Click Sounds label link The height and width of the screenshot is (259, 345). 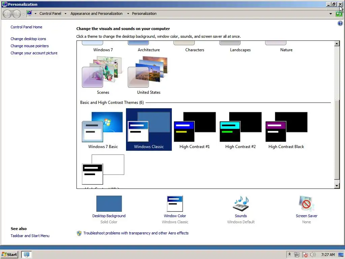pyautogui.click(x=241, y=216)
